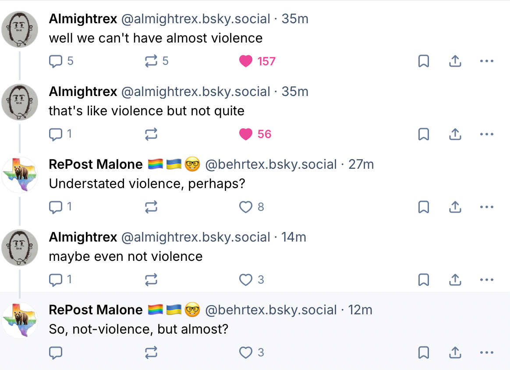Like the "maybe even not violence" post
Screen dimensions: 510x370
pos(246,279)
